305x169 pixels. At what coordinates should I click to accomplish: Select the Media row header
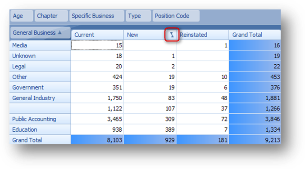pos(40,45)
